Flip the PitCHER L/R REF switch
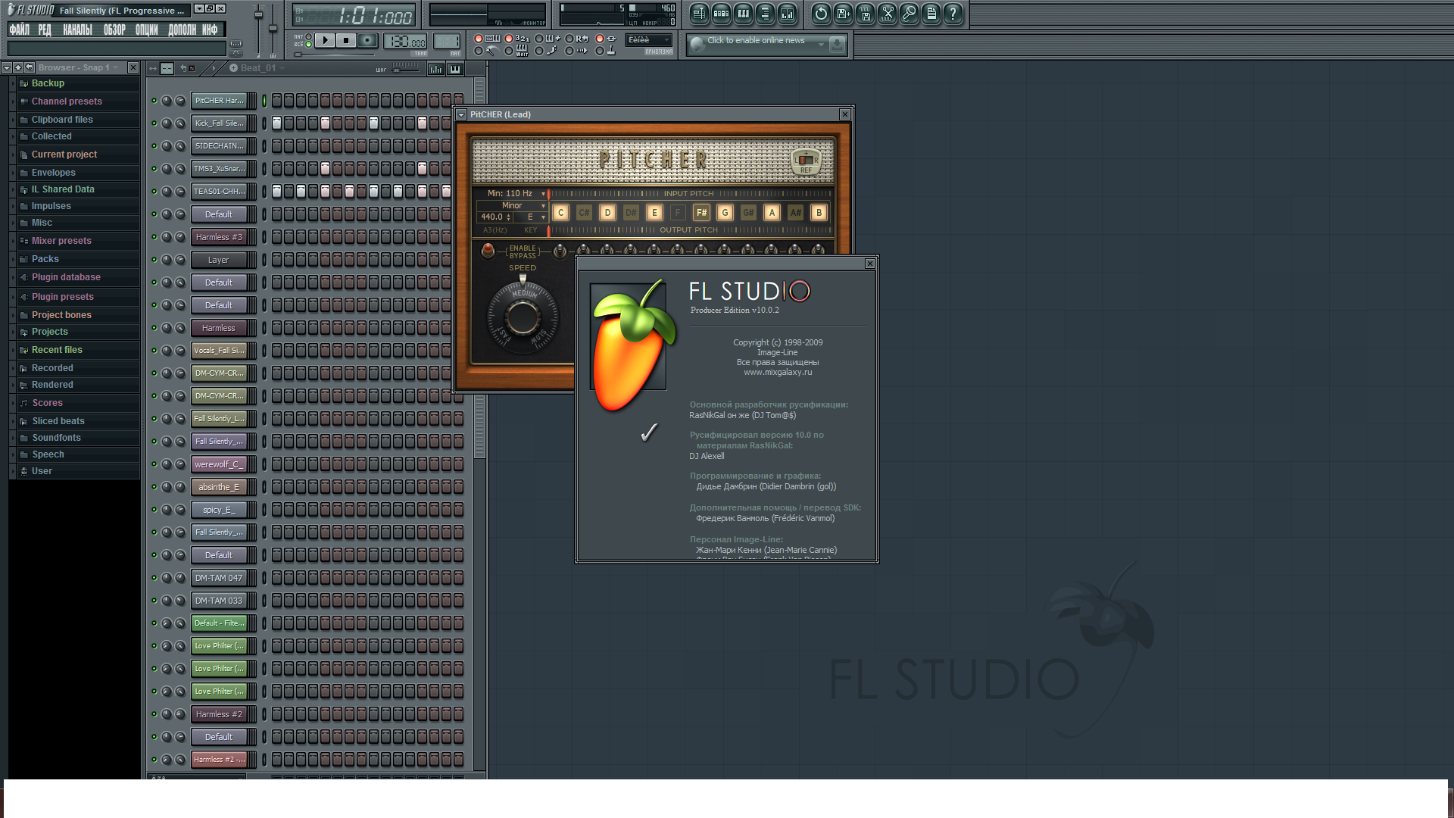The width and height of the screenshot is (1454, 818). click(x=806, y=161)
